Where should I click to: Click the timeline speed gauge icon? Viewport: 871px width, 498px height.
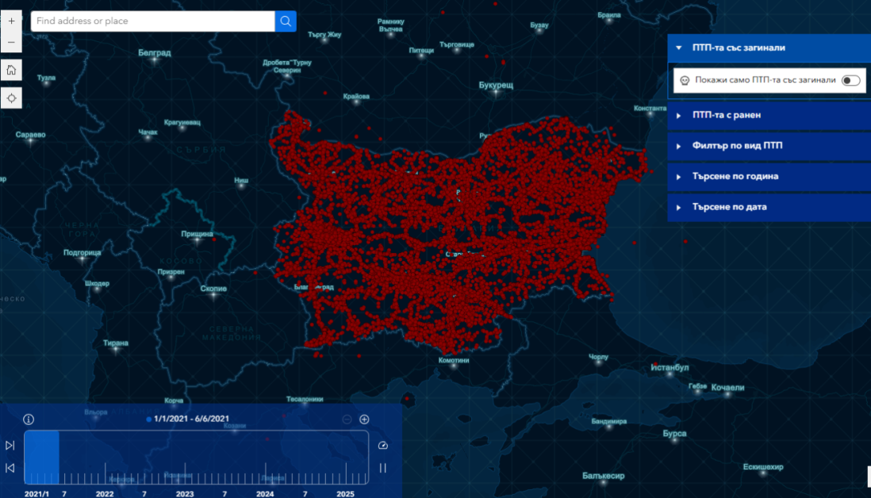383,446
